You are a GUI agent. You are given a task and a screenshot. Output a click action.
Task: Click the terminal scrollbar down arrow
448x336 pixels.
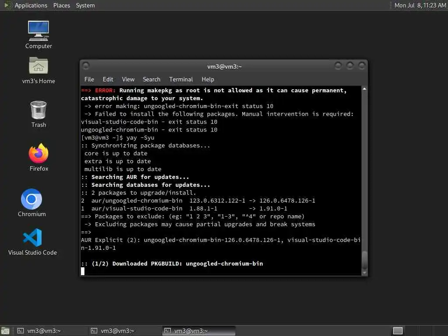364,273
